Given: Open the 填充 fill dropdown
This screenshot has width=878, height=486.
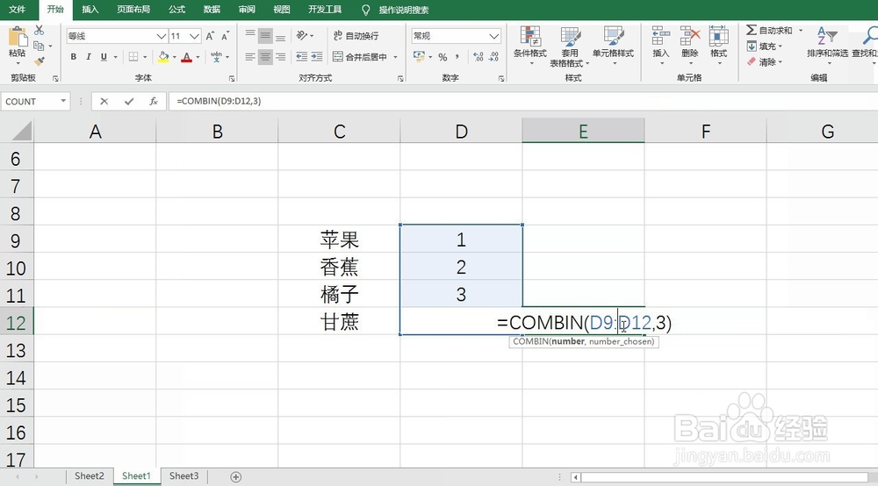Looking at the screenshot, I should (x=766, y=46).
